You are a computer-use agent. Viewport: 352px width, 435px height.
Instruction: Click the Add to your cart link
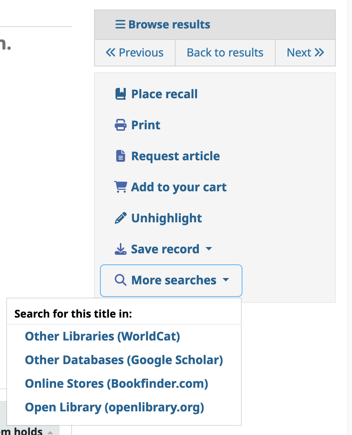point(179,187)
